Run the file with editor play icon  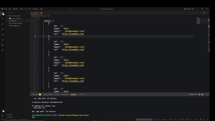(201, 13)
